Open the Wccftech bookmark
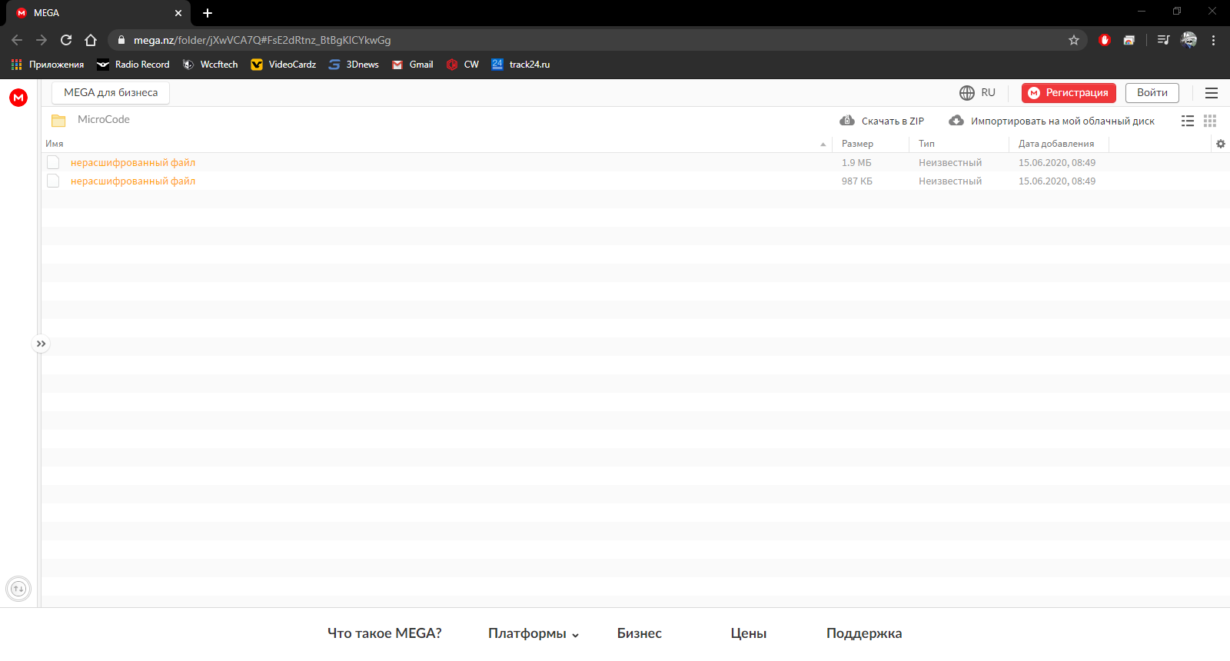Screen dimensions: 1230x661 pos(210,65)
